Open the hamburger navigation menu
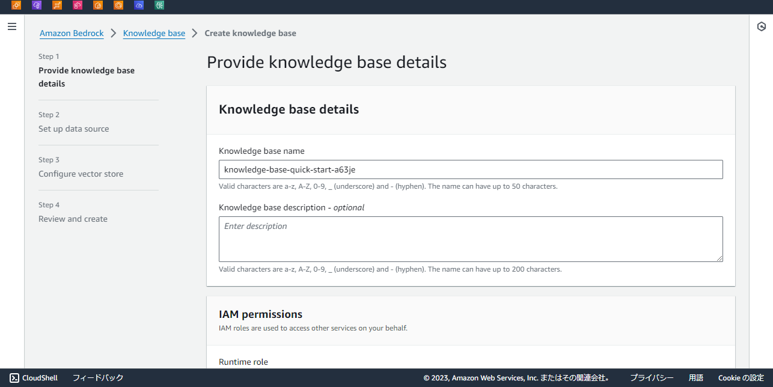Image resolution: width=773 pixels, height=387 pixels. (x=11, y=26)
